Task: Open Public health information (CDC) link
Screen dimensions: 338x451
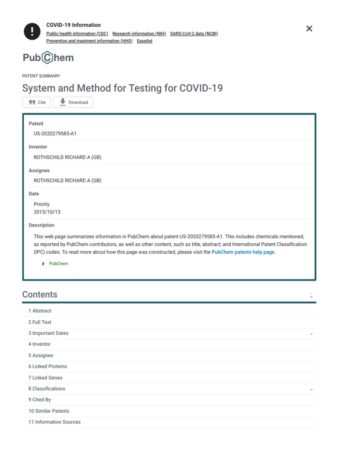Action: [77, 33]
